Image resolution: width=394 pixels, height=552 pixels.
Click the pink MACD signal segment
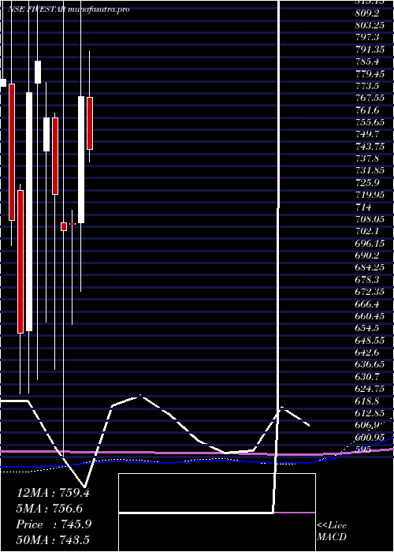click(x=295, y=513)
